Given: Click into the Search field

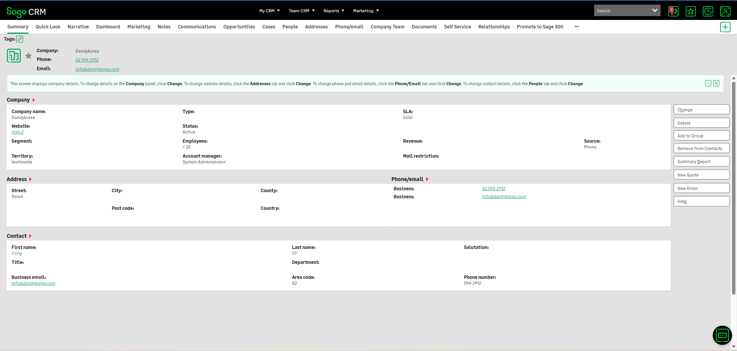Looking at the screenshot, I should 622,10.
